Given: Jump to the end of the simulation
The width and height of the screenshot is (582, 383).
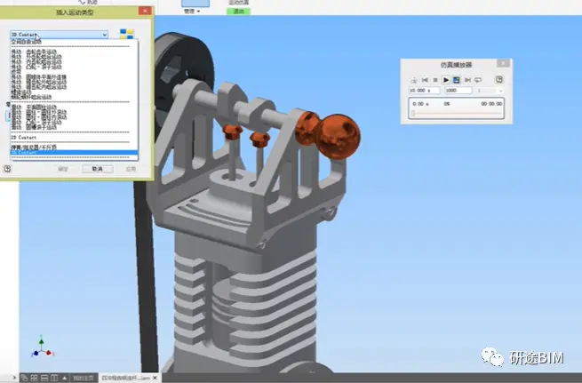Looking at the screenshot, I should click(x=467, y=80).
